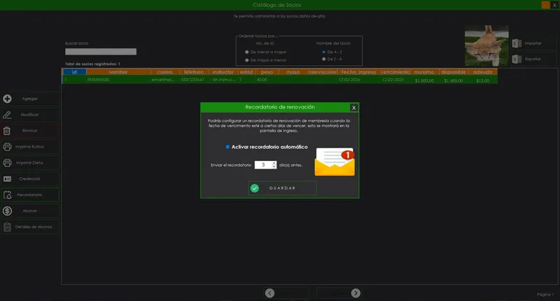Image resolution: width=560 pixels, height=301 pixels.
Task: Click the Importar Excel icon
Action: (517, 43)
